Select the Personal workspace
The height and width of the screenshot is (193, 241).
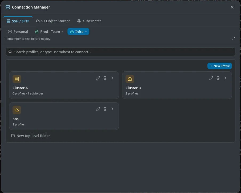pyautogui.click(x=18, y=31)
